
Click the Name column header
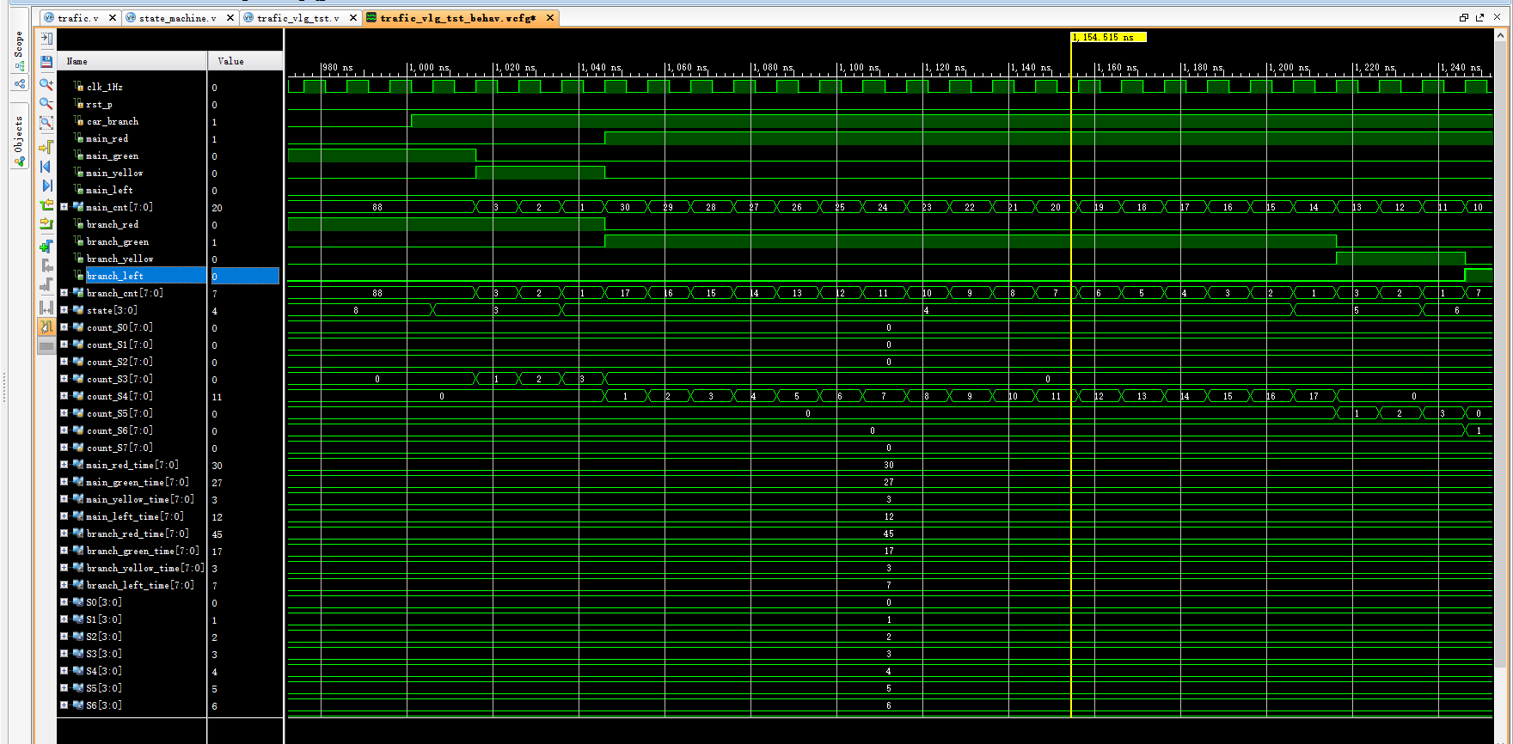(132, 61)
